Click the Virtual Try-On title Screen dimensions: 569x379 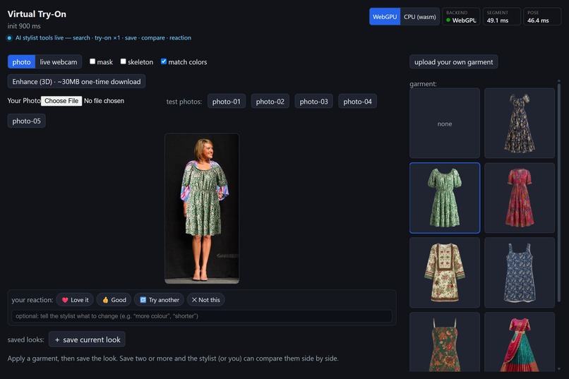click(x=37, y=14)
